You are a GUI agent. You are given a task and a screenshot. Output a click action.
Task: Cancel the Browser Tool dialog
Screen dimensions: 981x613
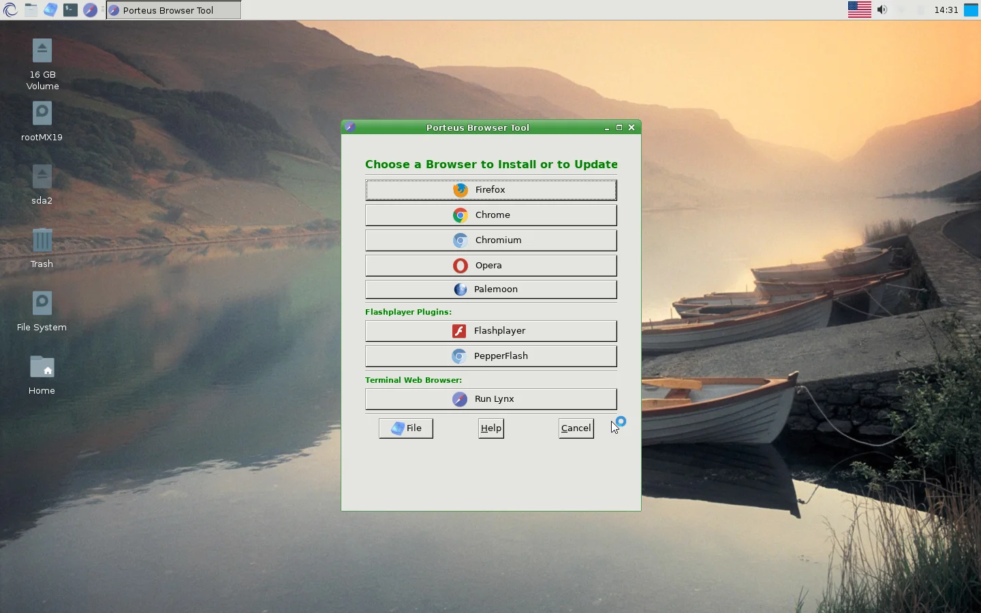(576, 428)
